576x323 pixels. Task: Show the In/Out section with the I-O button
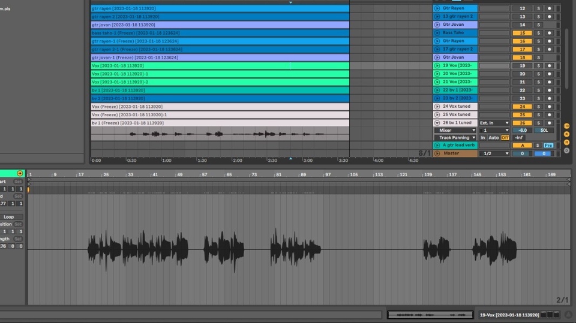(x=566, y=126)
